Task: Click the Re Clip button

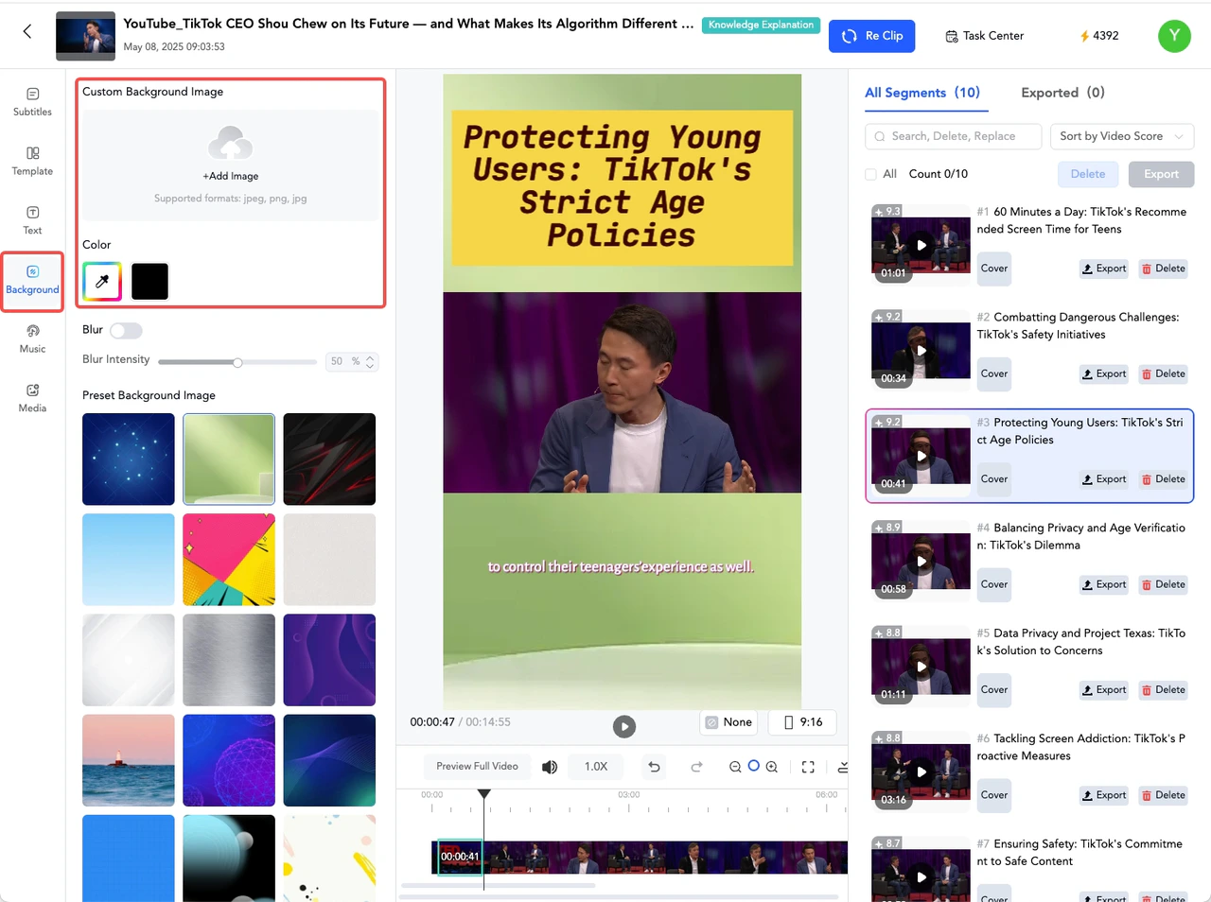Action: tap(872, 36)
